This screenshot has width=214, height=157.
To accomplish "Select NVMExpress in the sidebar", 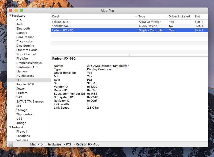I will pos(25,76).
